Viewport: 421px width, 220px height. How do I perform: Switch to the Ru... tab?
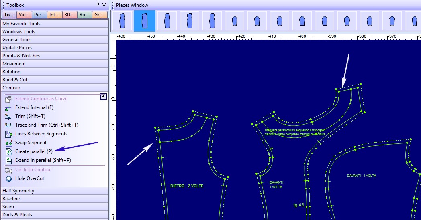tap(84, 15)
